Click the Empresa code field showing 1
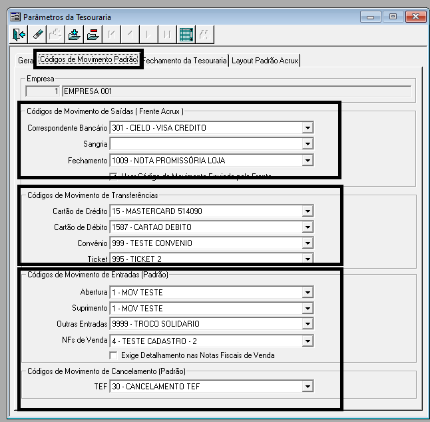The height and width of the screenshot is (422, 430). [43, 91]
